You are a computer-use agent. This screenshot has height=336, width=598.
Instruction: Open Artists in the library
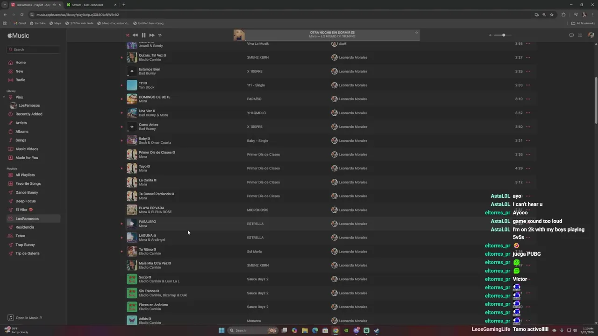21,123
